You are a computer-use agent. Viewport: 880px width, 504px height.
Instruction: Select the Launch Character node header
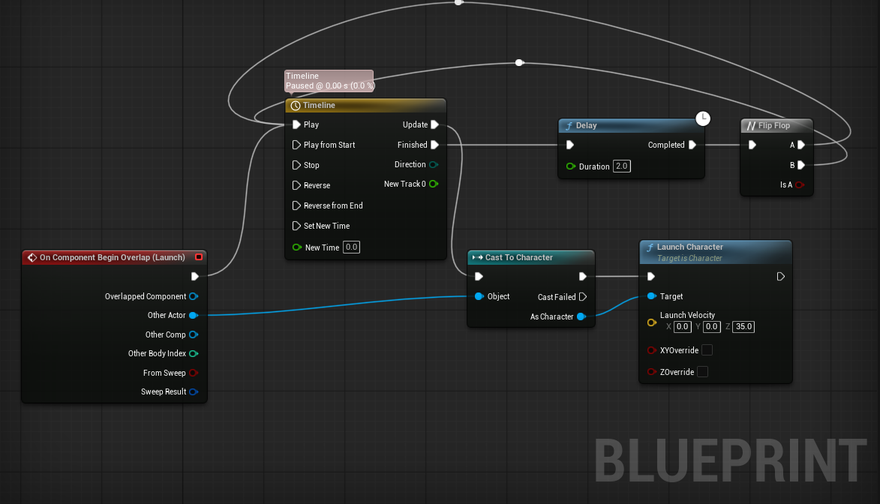click(x=716, y=252)
